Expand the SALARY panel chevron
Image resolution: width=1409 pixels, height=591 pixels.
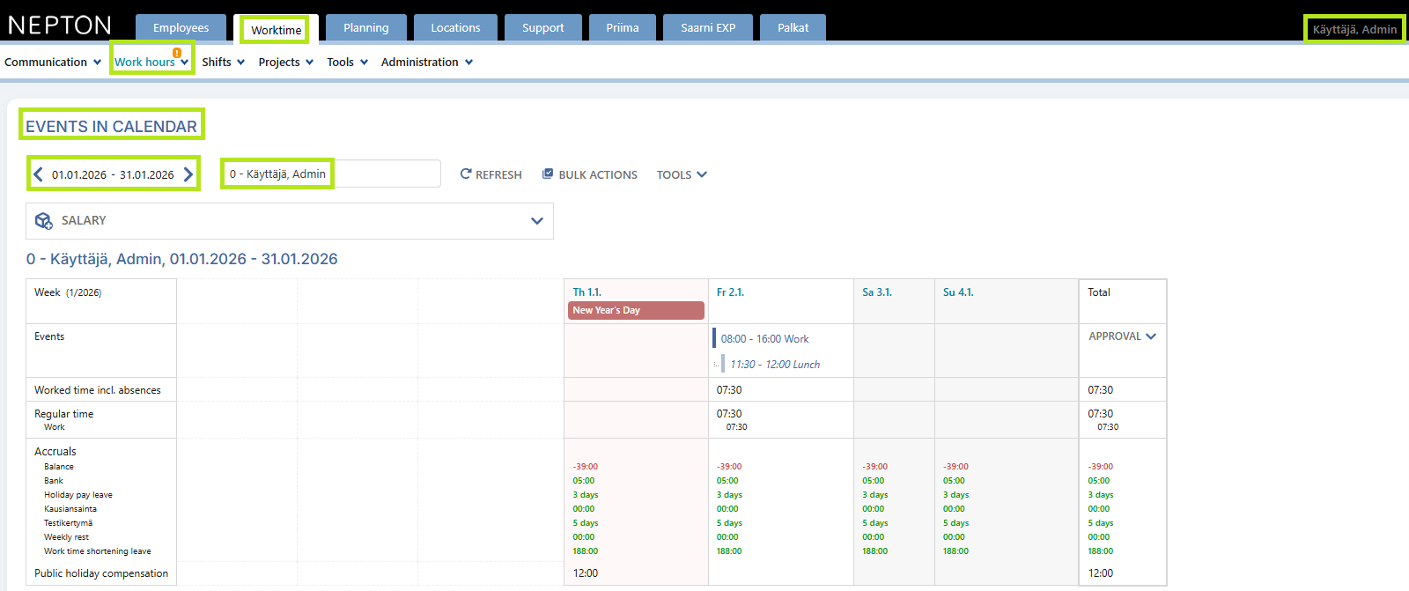tap(537, 221)
